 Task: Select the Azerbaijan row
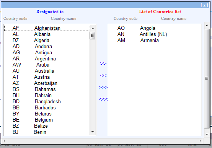coord(47,83)
